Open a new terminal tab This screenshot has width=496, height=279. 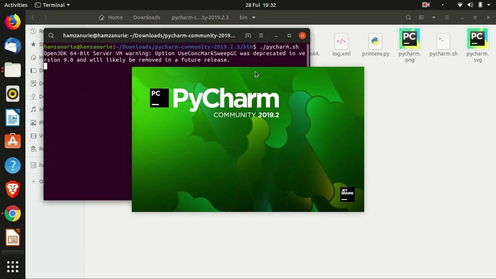pyautogui.click(x=248, y=36)
